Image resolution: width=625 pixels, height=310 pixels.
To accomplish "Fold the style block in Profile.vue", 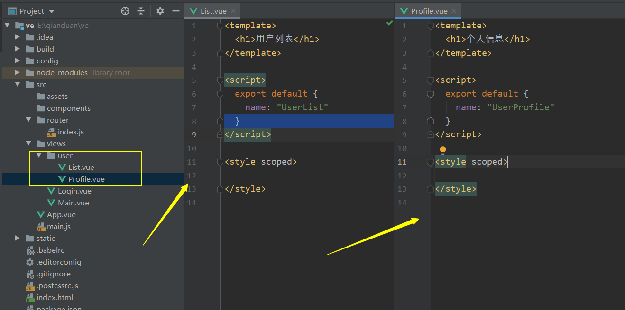I will pyautogui.click(x=431, y=162).
